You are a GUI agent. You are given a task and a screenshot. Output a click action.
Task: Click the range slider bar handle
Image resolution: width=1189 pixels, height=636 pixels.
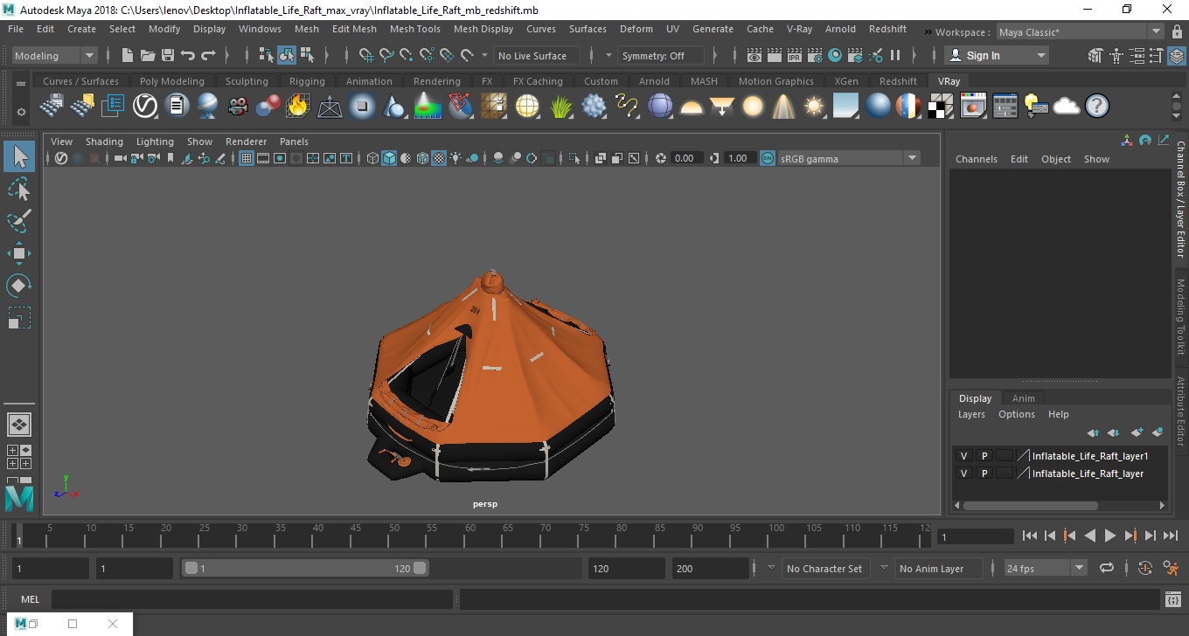305,568
